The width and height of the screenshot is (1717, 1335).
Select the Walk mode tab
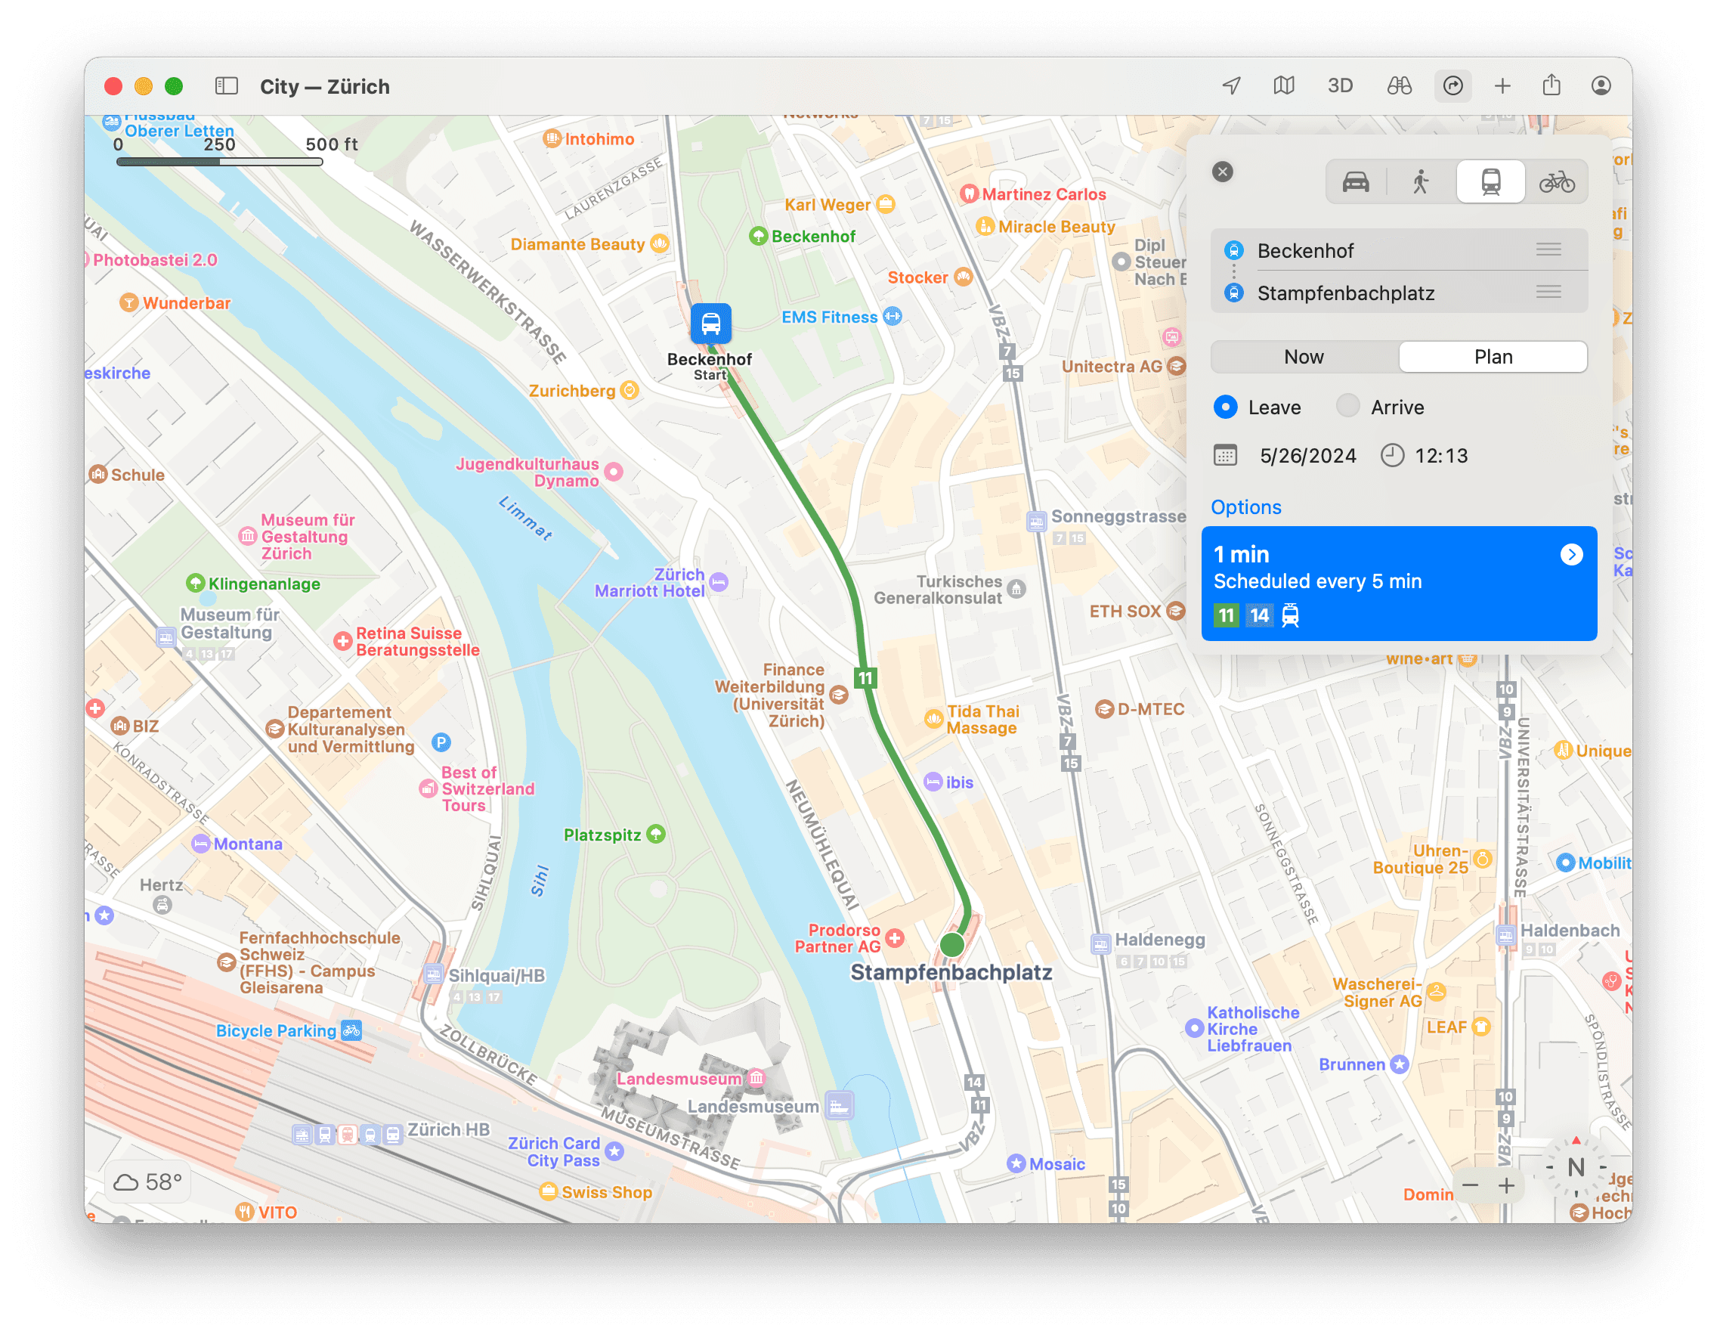pos(1420,182)
